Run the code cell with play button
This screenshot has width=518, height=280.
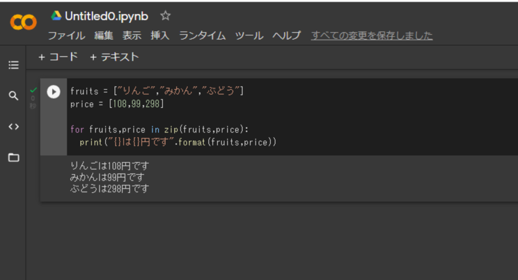[53, 91]
